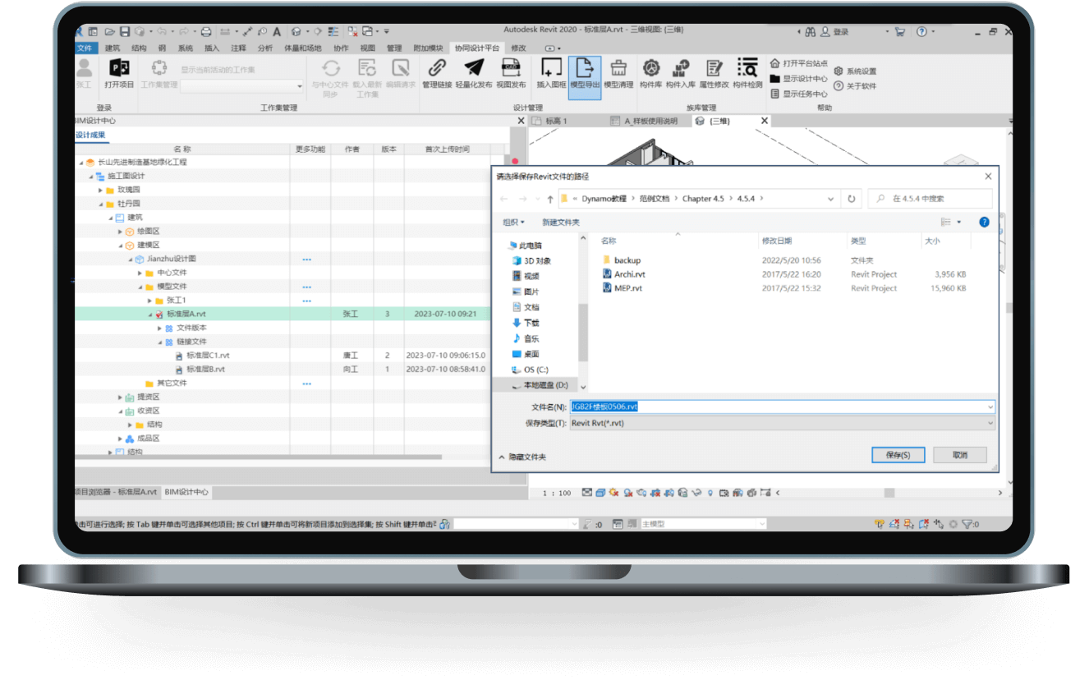
Task: Click the 管理链接 link management icon
Action: pyautogui.click(x=437, y=74)
